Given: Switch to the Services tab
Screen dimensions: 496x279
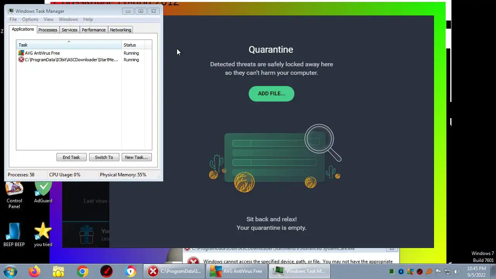Looking at the screenshot, I should (69, 30).
